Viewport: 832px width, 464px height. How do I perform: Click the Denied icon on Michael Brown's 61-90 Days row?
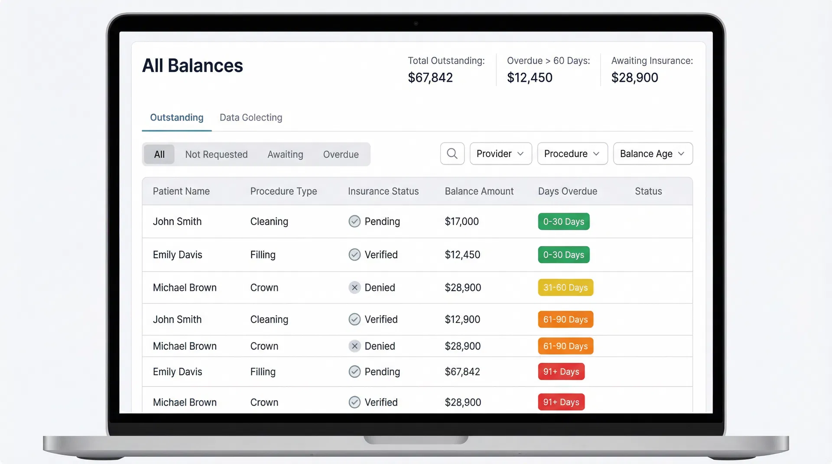tap(354, 346)
